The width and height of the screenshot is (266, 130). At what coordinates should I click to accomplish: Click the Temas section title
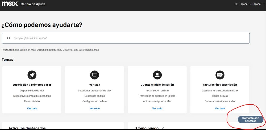pyautogui.click(x=7, y=60)
